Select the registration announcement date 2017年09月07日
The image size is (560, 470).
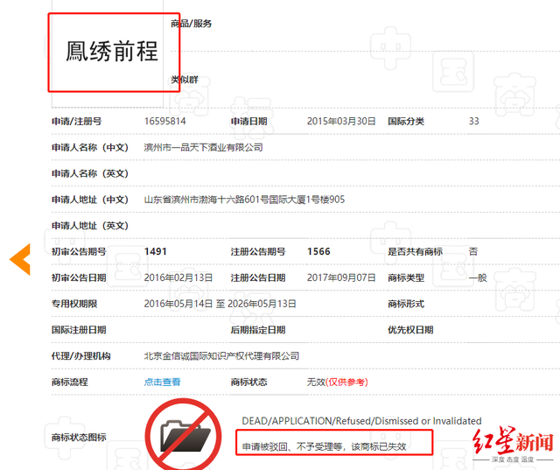[x=341, y=277]
